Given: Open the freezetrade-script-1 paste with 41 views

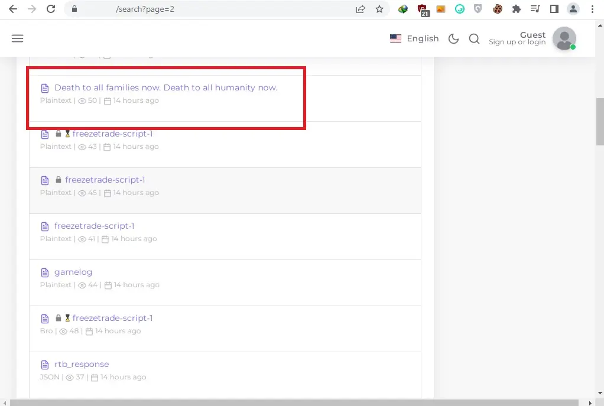Looking at the screenshot, I should (x=94, y=226).
